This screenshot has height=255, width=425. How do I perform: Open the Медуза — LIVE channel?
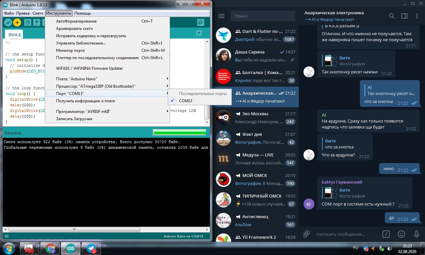coord(256,159)
